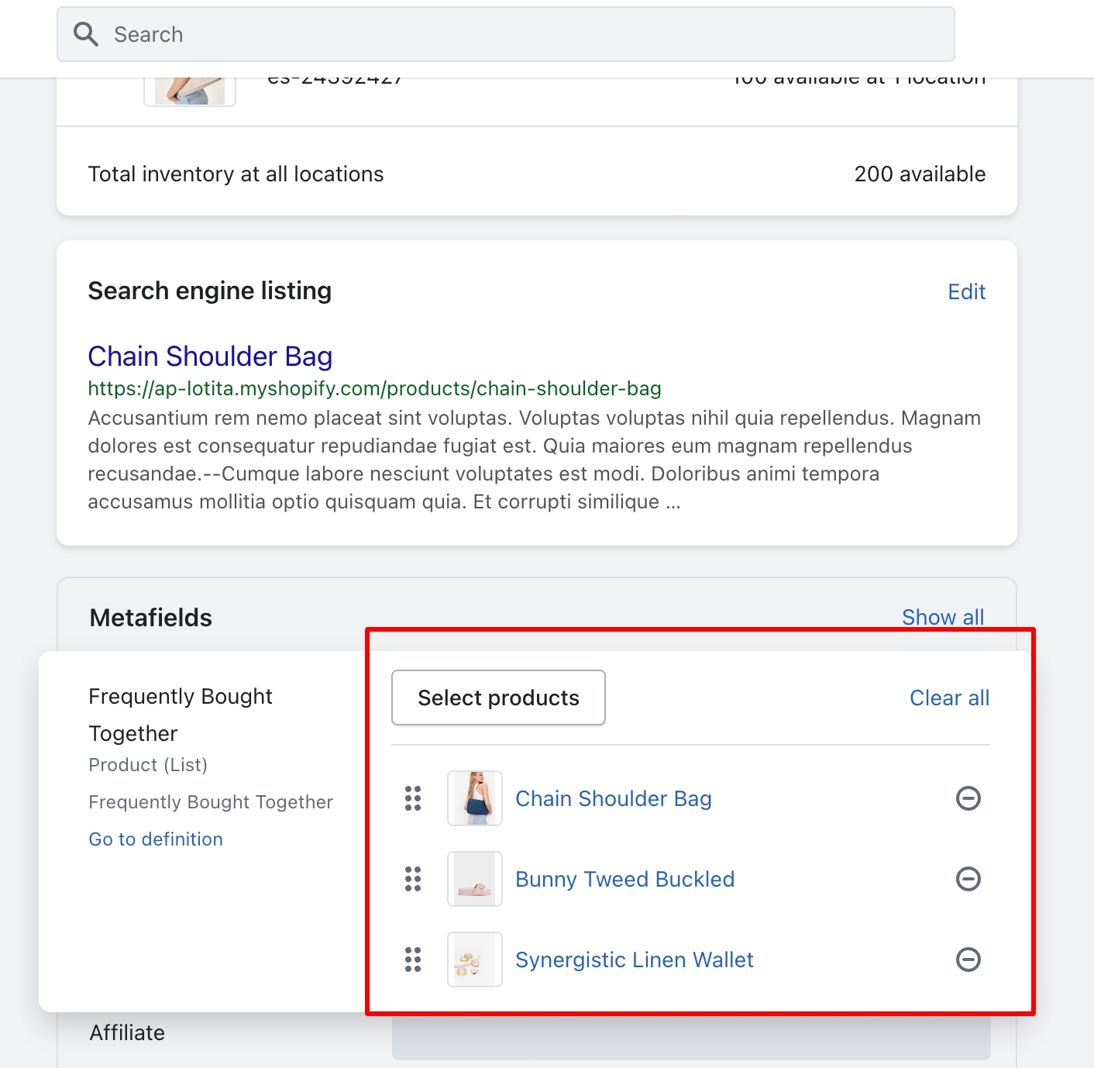Viewport: 1094px width, 1068px height.
Task: Open the Synergistic Linen Wallet thumbnail
Action: coord(475,959)
